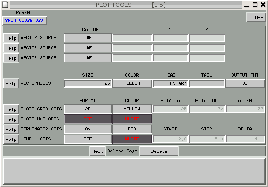The width and height of the screenshot is (268, 187).
Task: Click the DELTA LONG field showing 30
Action: coord(207,109)
